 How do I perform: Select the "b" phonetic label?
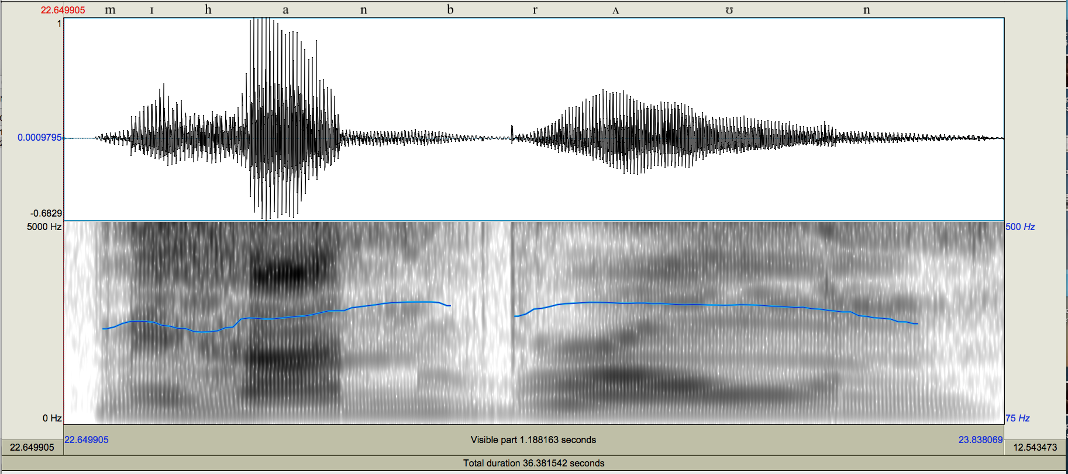(x=450, y=10)
